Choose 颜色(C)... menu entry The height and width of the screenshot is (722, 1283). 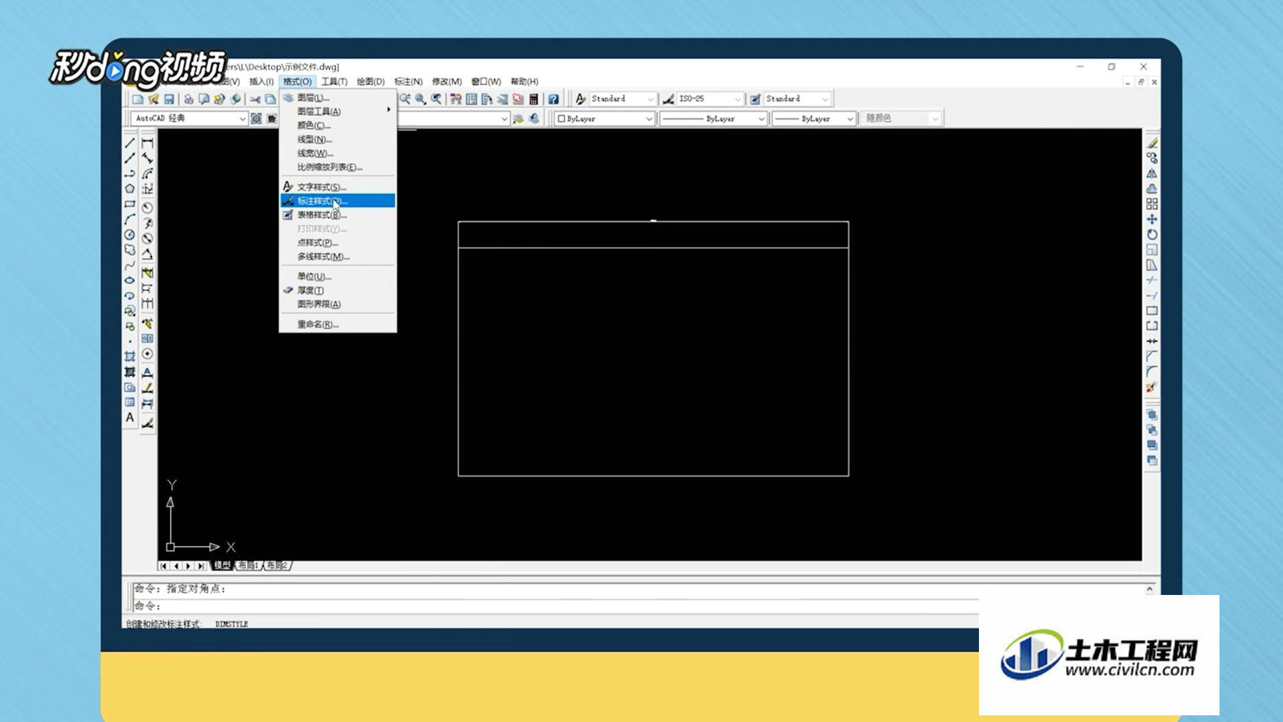point(337,126)
